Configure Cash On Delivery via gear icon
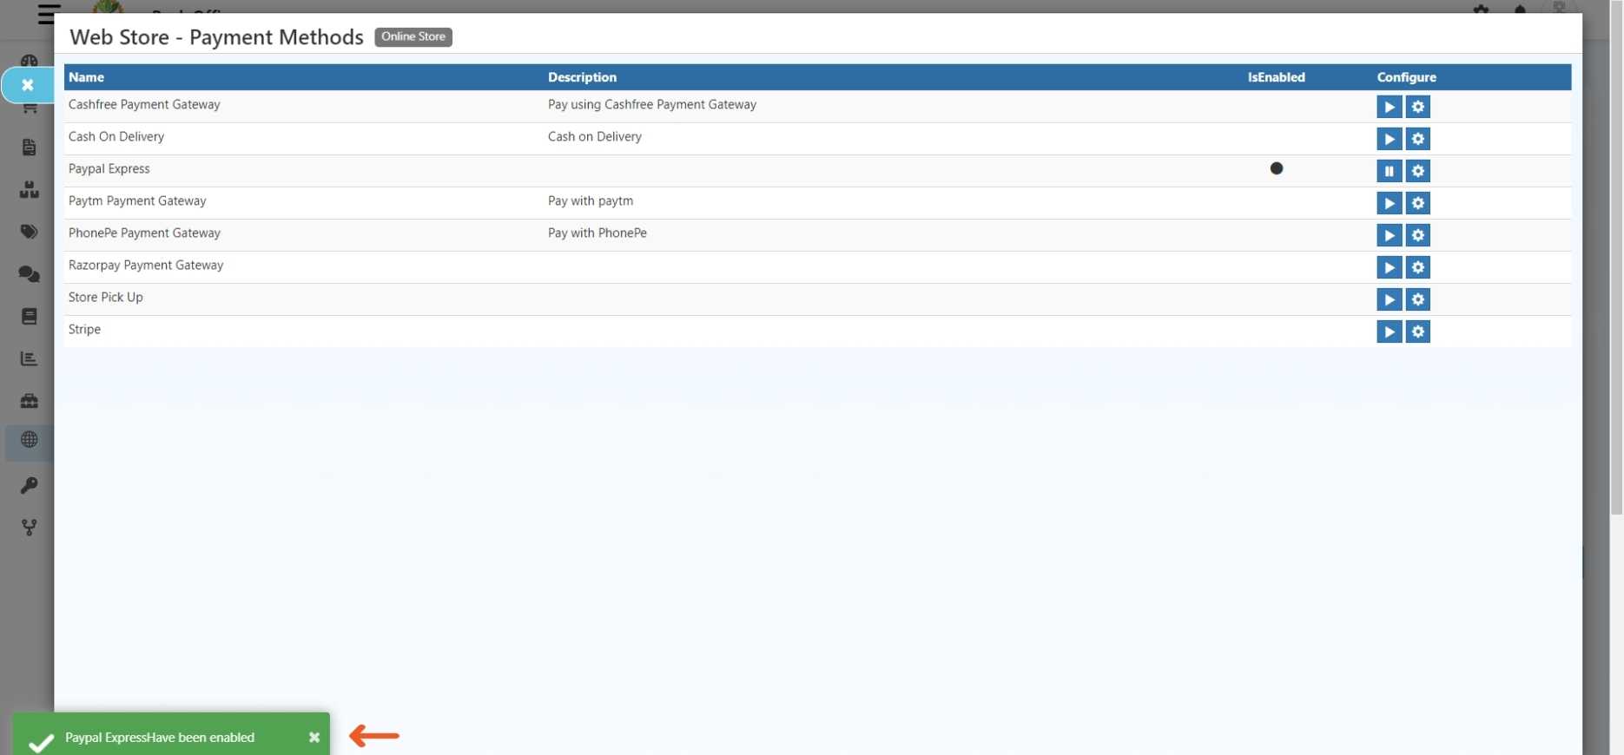 click(x=1417, y=139)
